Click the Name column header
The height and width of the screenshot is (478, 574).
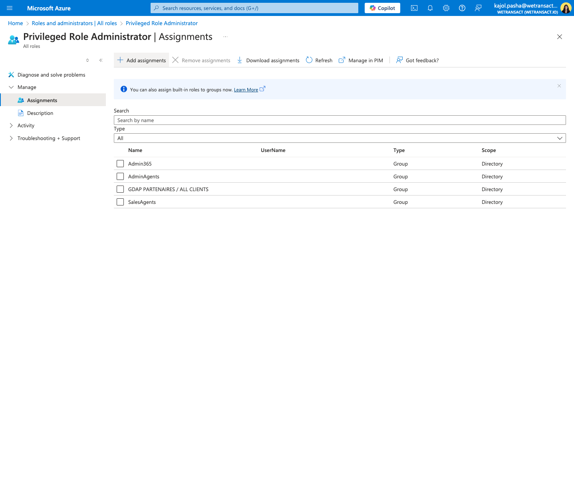coord(135,150)
